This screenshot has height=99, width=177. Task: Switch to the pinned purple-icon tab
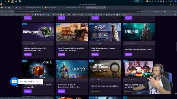click(17, 8)
